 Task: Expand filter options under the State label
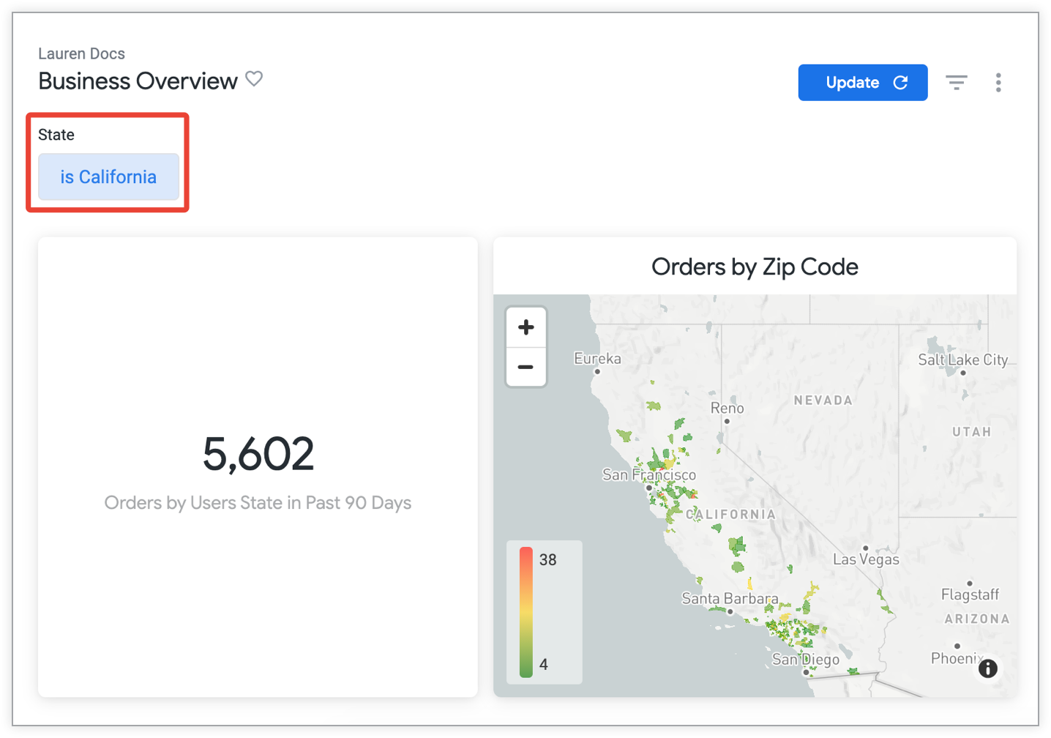click(108, 176)
